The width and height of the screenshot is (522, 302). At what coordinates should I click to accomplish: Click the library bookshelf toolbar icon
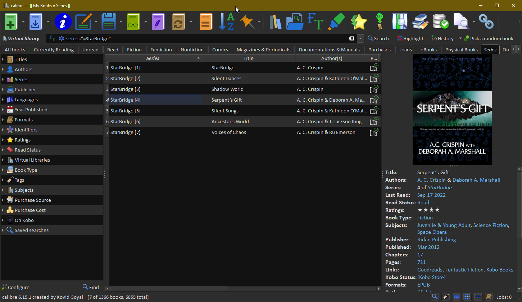(275, 22)
